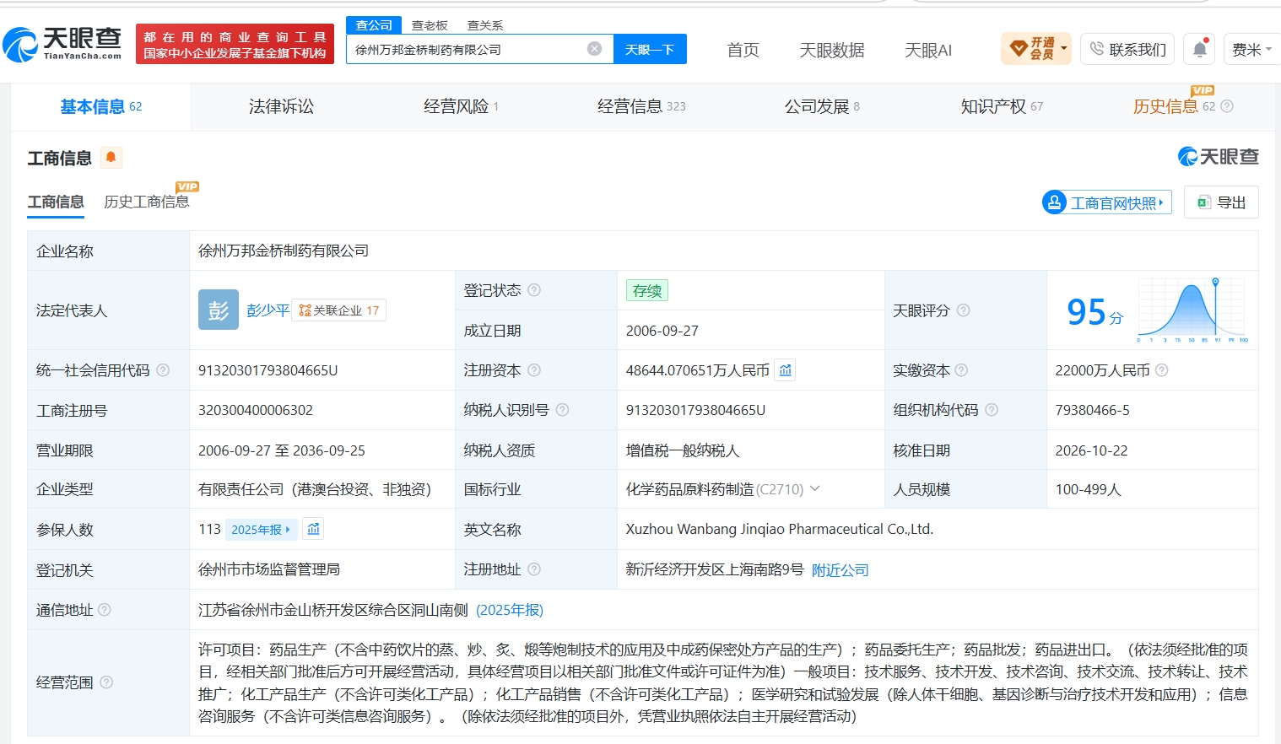Open the 费米 user menu
Screen dimensions: 1281x744
[x=1252, y=50]
